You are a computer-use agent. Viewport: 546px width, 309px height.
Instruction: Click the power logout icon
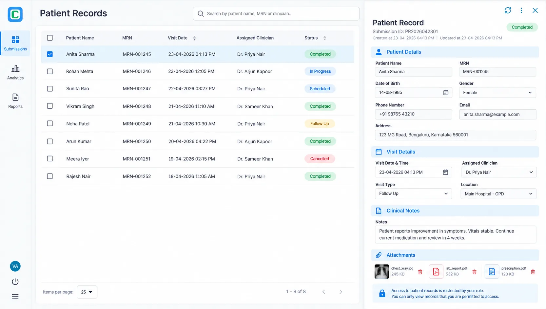(15, 282)
